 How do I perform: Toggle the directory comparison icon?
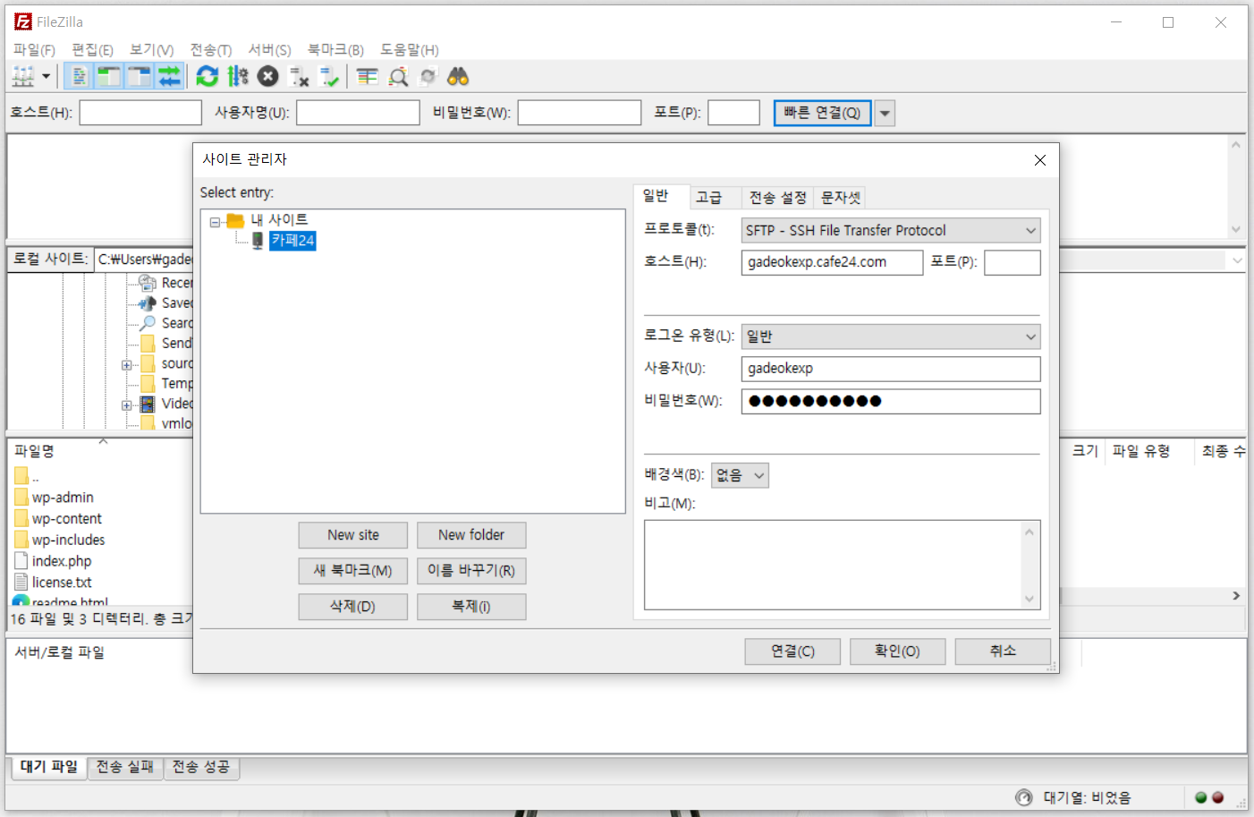pos(398,77)
